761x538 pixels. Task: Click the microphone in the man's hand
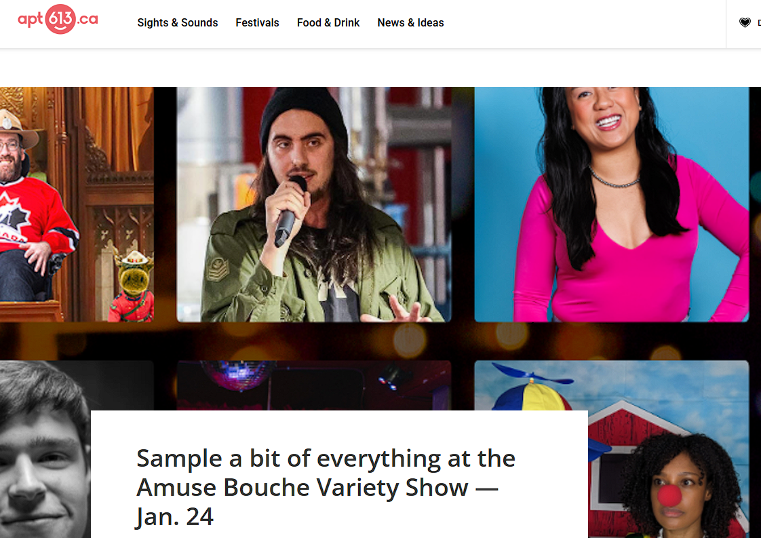tap(289, 212)
